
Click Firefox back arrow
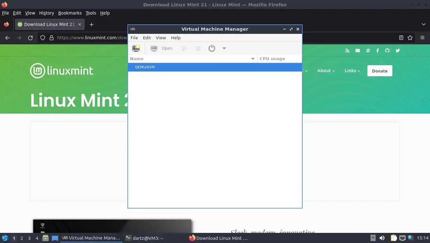(8, 38)
